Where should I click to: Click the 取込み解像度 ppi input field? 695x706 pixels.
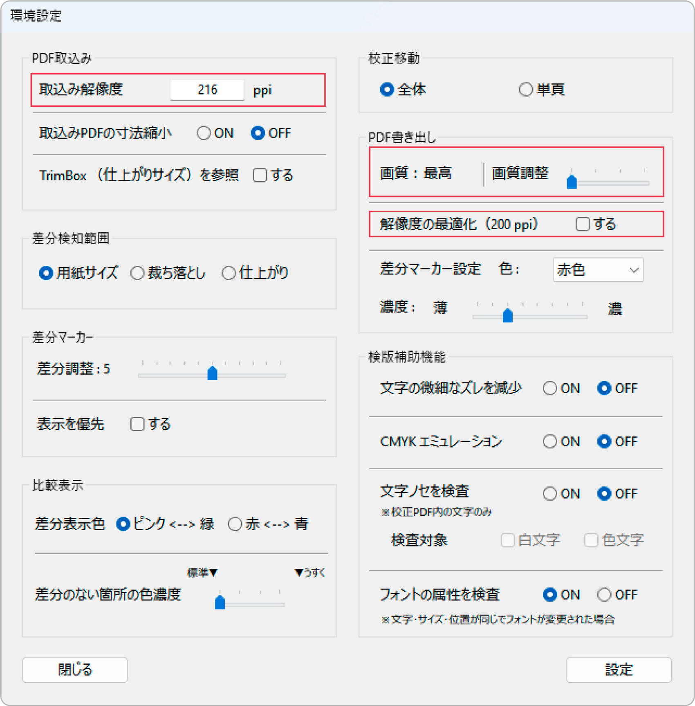coord(207,90)
